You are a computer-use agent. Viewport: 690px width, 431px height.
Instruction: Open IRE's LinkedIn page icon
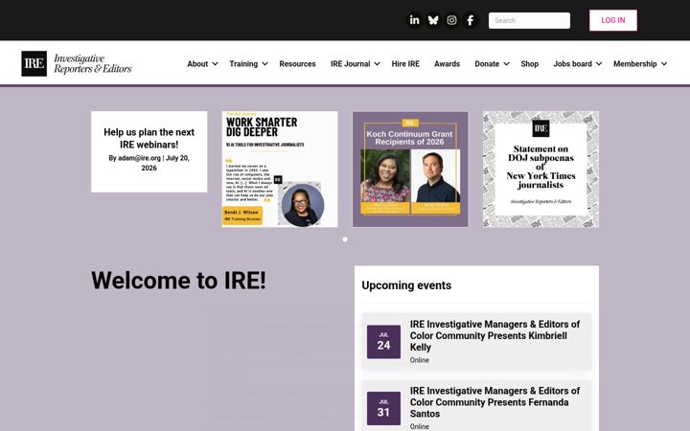(415, 20)
